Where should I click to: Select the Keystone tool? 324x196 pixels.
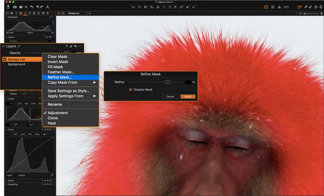[164, 7]
